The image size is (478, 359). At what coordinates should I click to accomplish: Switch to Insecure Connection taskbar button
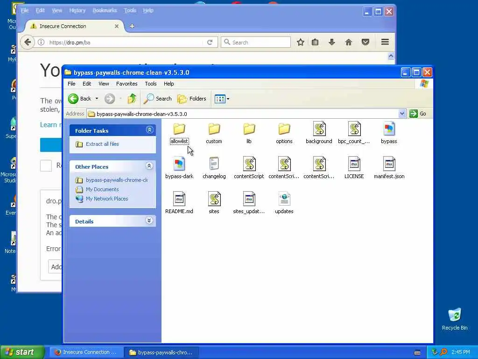[x=86, y=352]
